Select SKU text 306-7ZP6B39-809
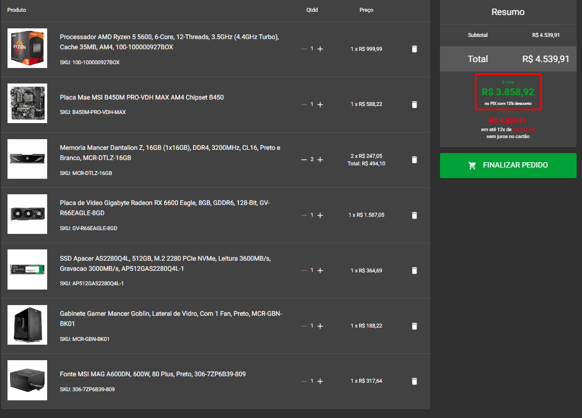Screen dimensions: 582x418 tap(93, 390)
